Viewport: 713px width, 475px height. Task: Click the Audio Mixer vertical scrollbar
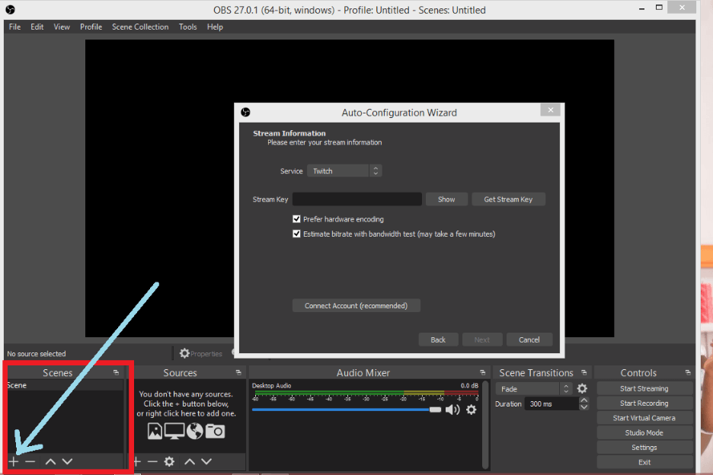485,425
